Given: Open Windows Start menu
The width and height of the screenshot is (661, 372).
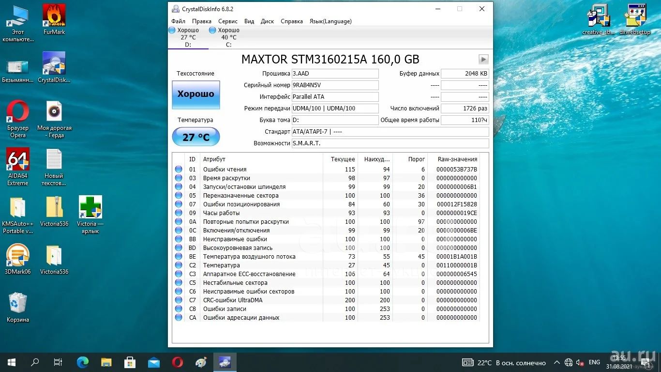Looking at the screenshot, I should point(12,362).
